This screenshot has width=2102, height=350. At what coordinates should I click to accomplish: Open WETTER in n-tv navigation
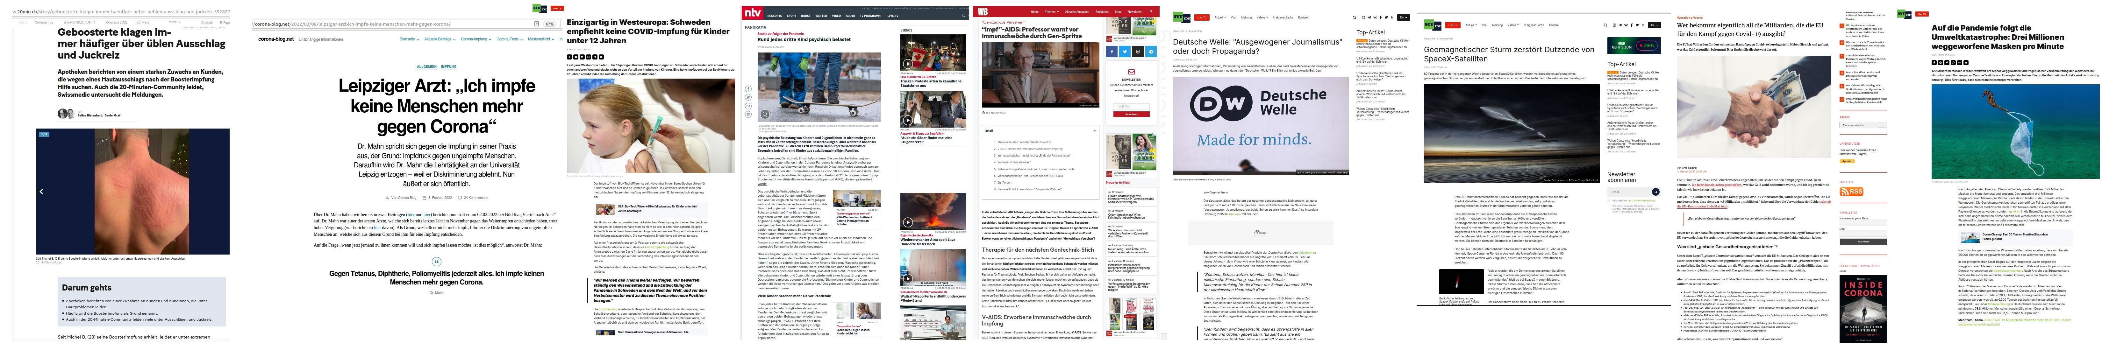coord(822,16)
